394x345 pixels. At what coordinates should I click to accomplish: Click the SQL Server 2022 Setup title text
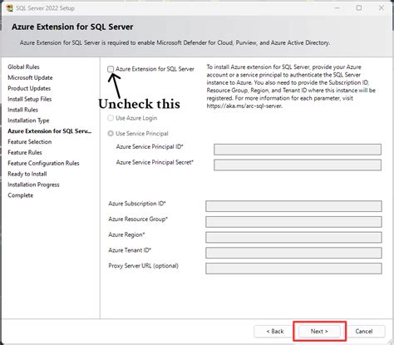tap(45, 8)
